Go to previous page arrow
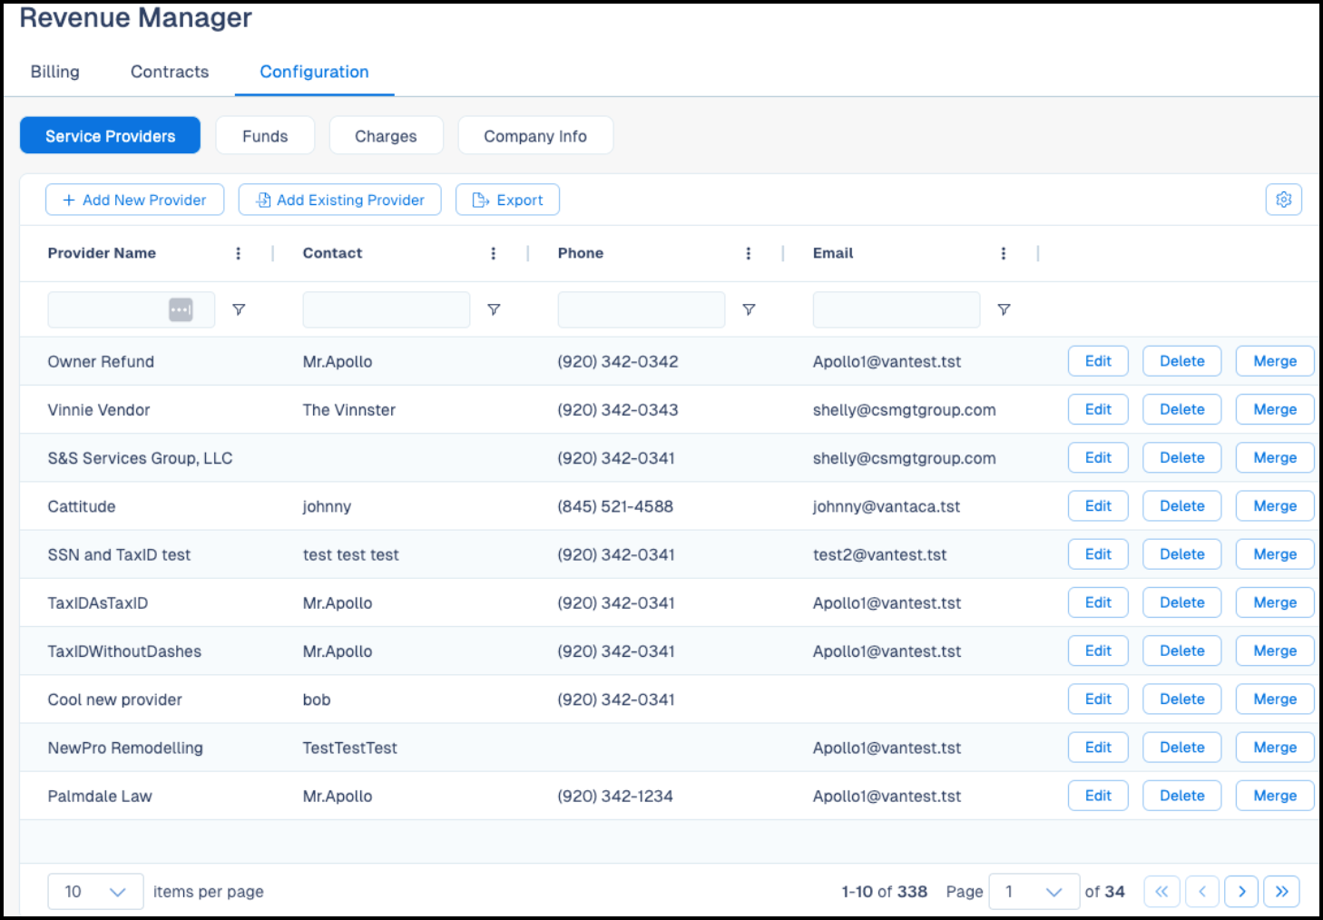1323x920 pixels. (x=1201, y=891)
